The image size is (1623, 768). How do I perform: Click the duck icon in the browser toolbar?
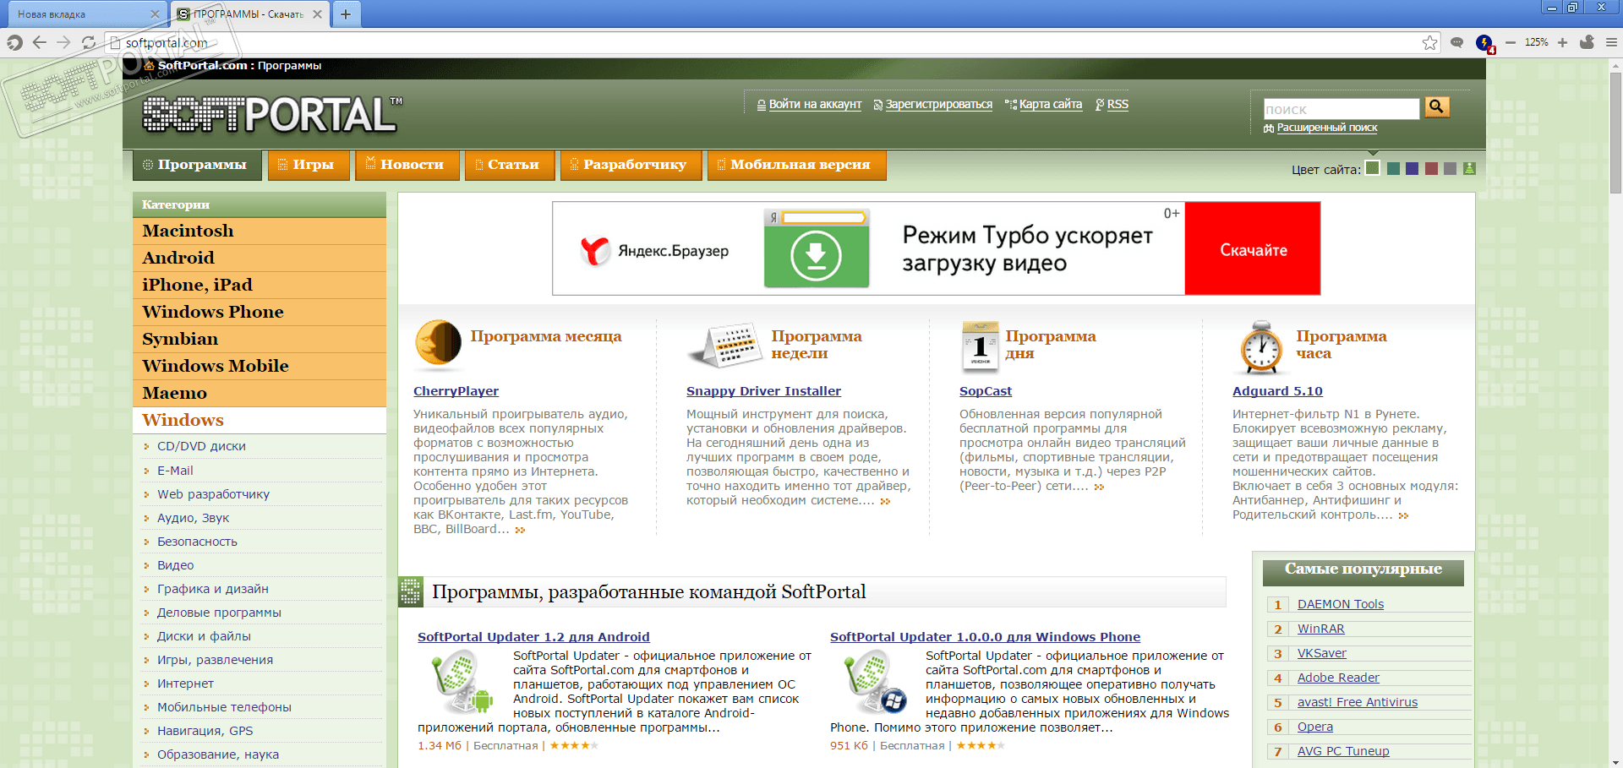[x=1587, y=42]
